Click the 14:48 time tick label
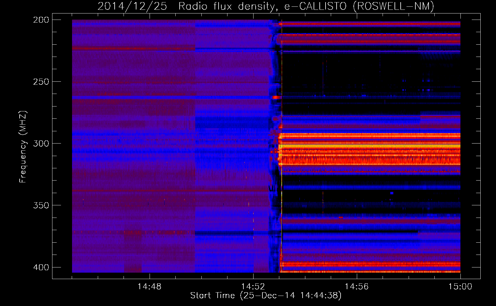The width and height of the screenshot is (496, 306). click(x=149, y=287)
